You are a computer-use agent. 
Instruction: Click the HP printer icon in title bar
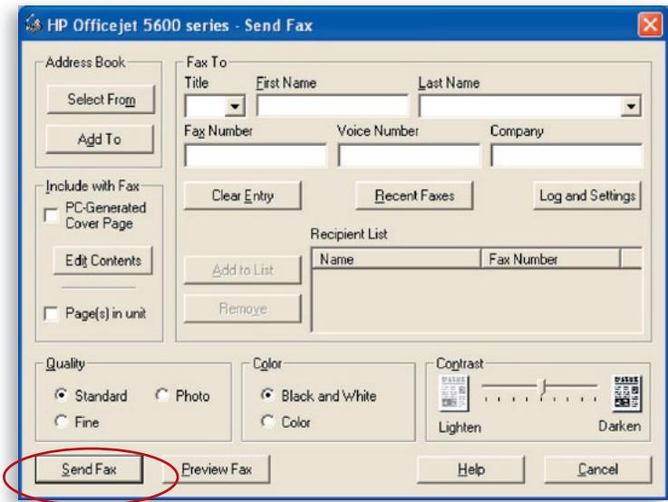(33, 24)
